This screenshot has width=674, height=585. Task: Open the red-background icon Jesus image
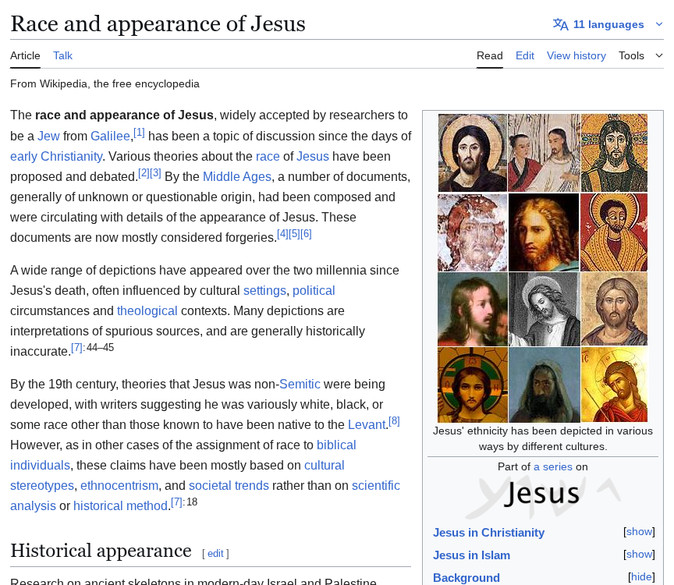click(614, 232)
